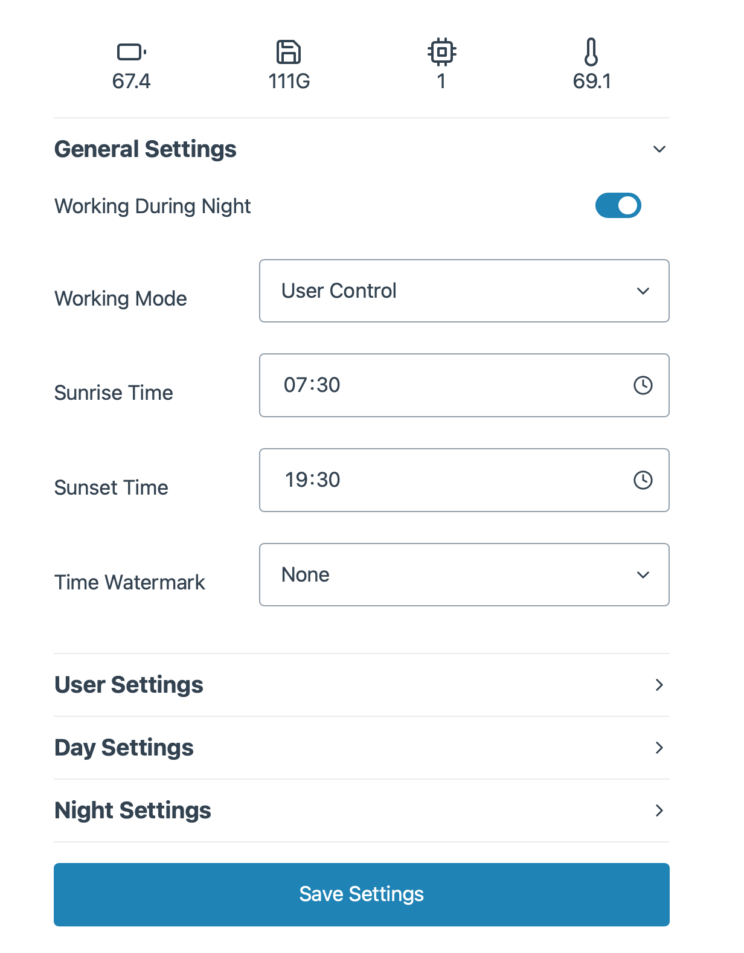Image resolution: width=744 pixels, height=953 pixels.
Task: Click the SD card storage icon
Action: pyautogui.click(x=288, y=52)
